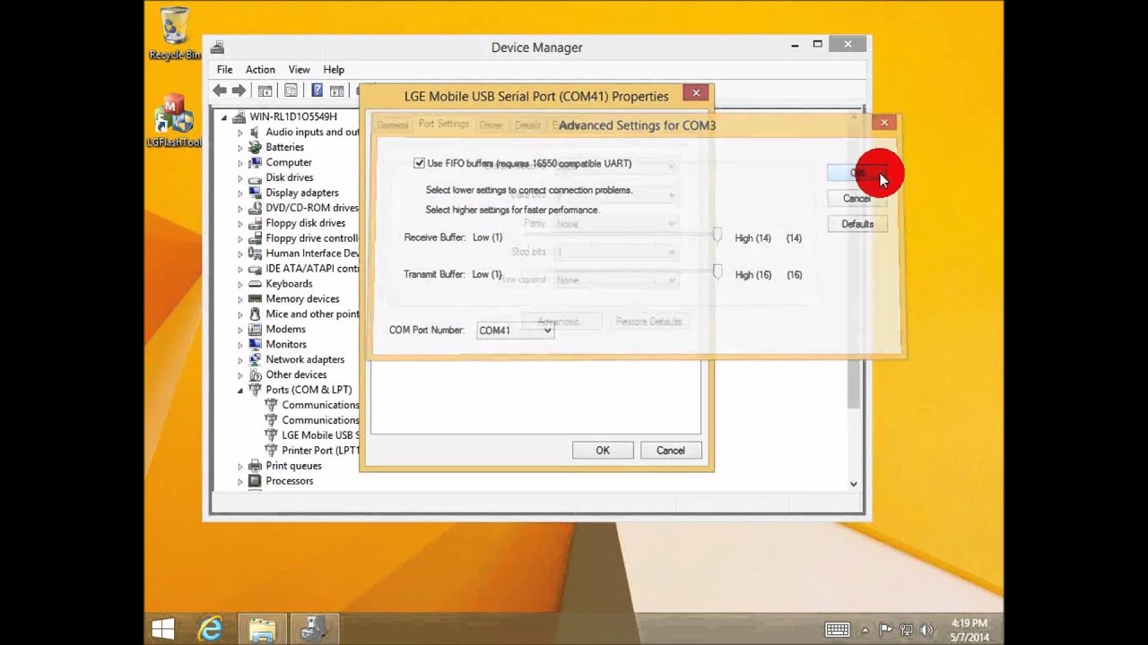Click OK in LGE Mobile USB Properties dialog
This screenshot has width=1148, height=645.
(x=603, y=451)
